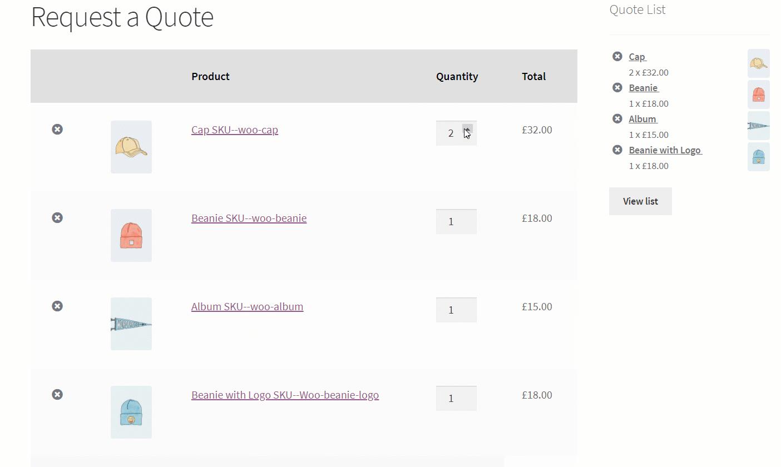This screenshot has height=467, width=781.
Task: Remove Beanie row from quote table
Action: pos(57,218)
